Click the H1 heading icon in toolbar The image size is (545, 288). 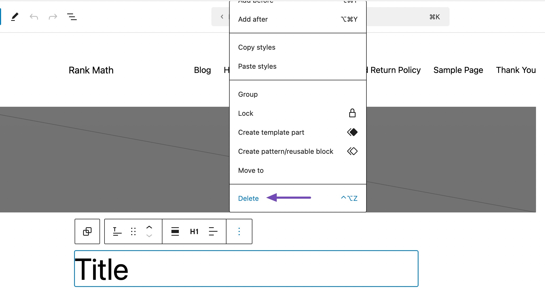(x=195, y=231)
